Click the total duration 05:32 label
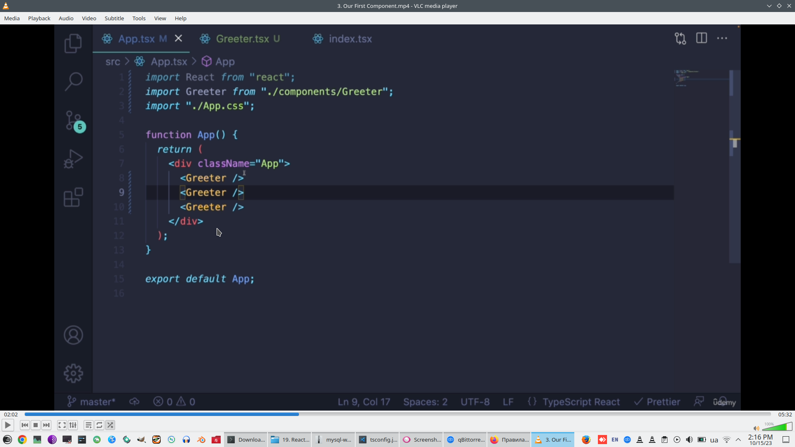Viewport: 795px width, 447px height. 785,414
